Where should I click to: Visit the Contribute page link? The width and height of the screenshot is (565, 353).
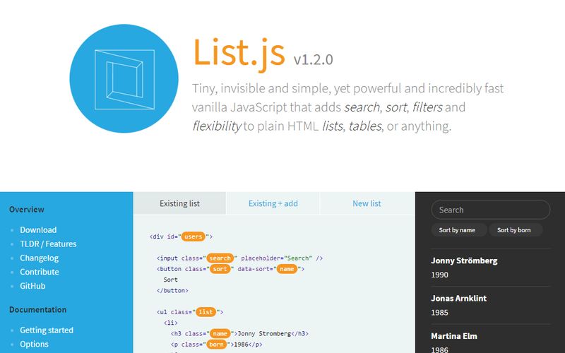[40, 272]
